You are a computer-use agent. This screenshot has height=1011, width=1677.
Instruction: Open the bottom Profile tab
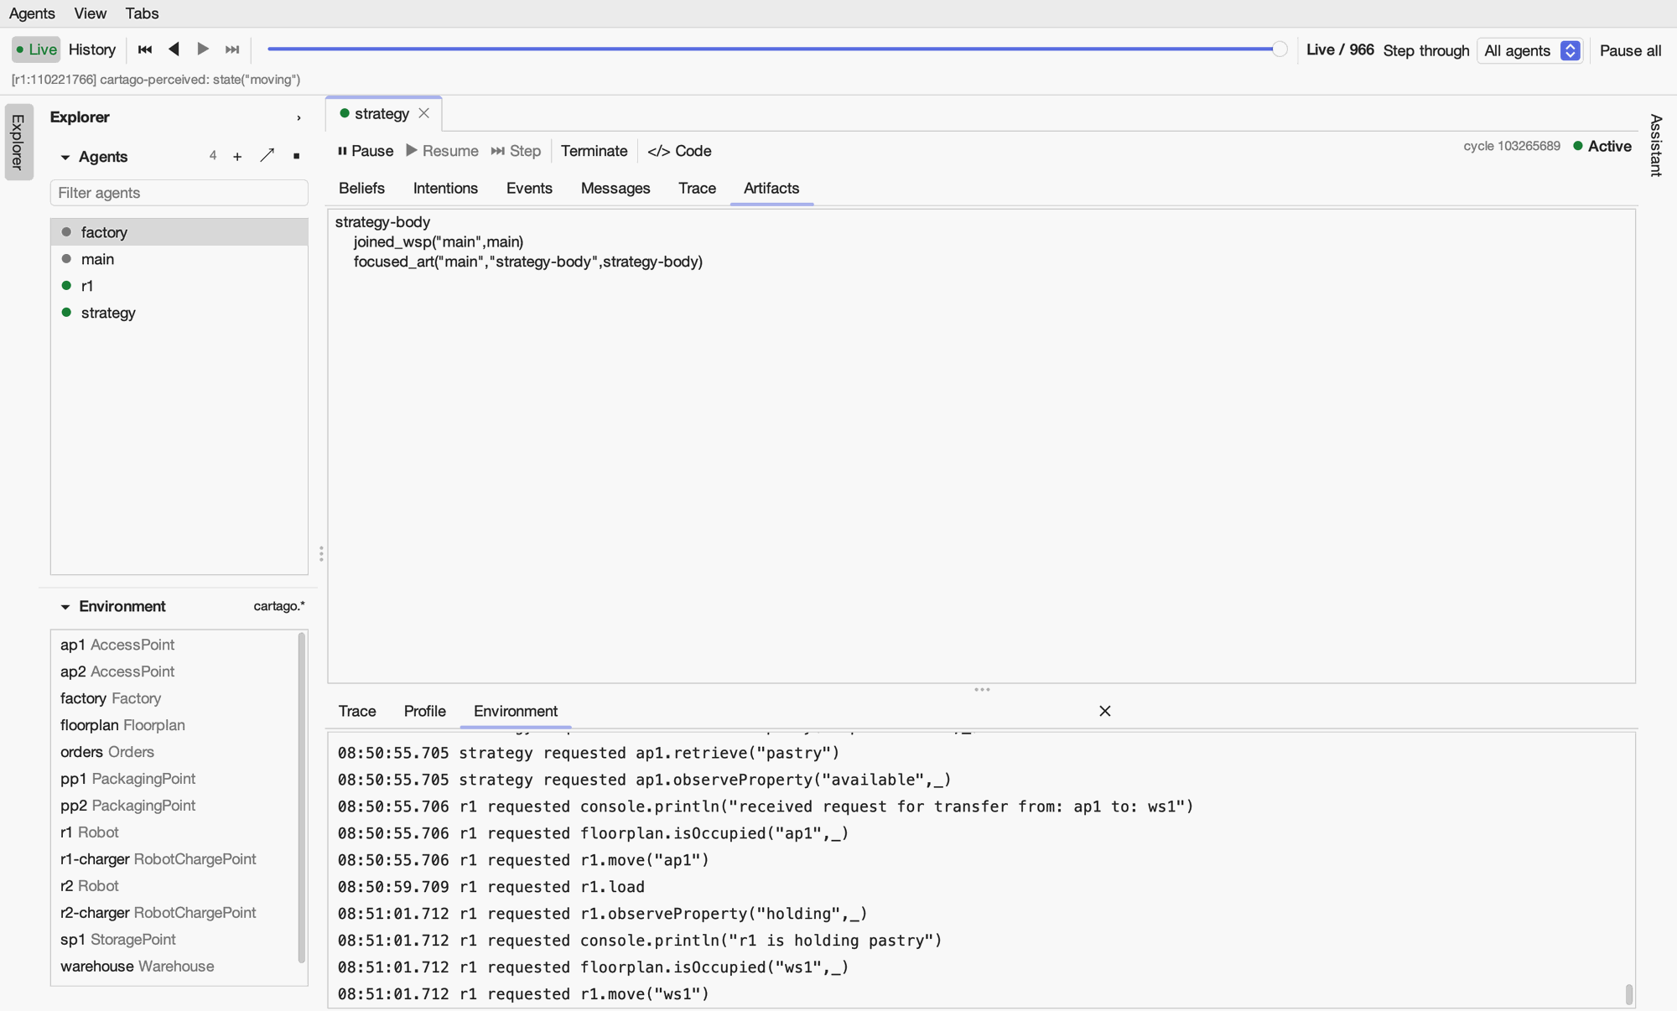click(424, 711)
